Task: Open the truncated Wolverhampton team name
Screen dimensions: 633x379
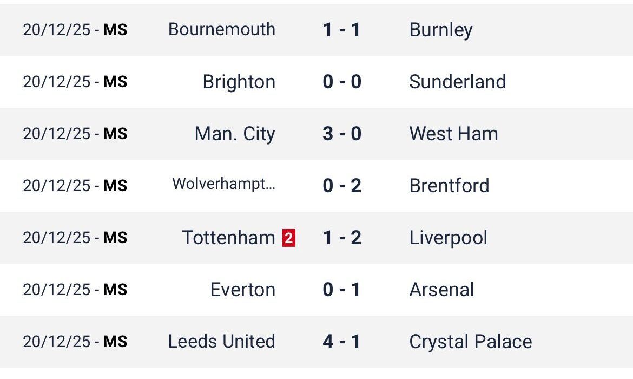Action: pos(224,184)
